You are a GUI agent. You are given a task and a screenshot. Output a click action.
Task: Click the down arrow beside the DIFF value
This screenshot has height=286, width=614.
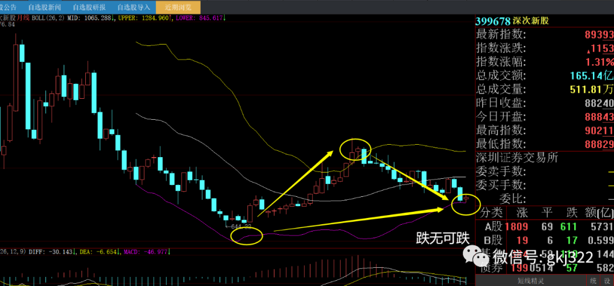pos(74,253)
